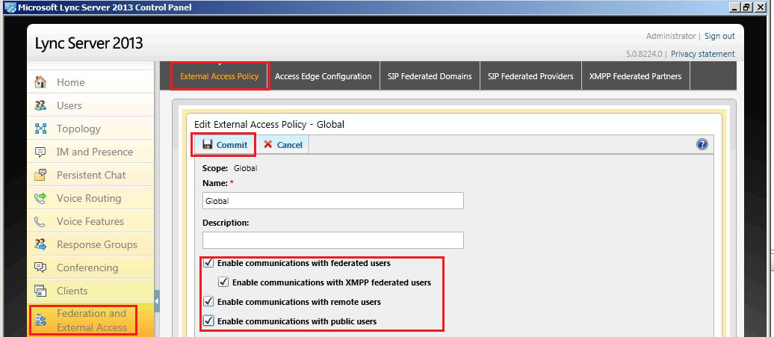Click the Description input field
774x337 pixels.
[x=333, y=241]
